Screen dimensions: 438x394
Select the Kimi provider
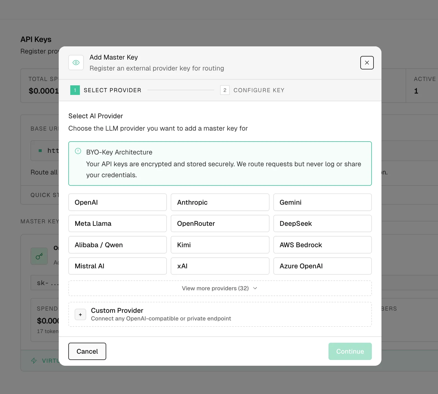(x=220, y=245)
